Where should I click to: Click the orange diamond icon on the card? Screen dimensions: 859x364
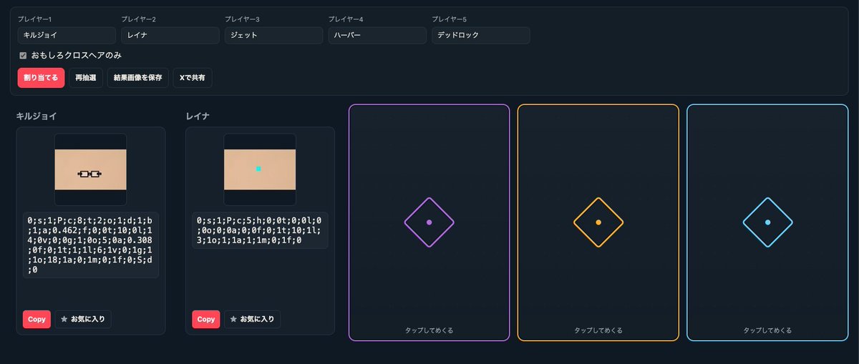tap(598, 222)
